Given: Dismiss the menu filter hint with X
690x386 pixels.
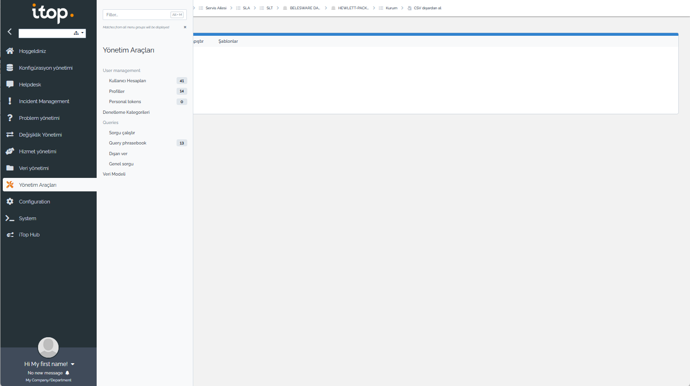Looking at the screenshot, I should (185, 27).
